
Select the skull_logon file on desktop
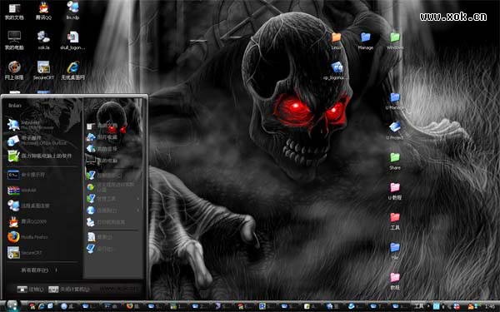tap(73, 41)
